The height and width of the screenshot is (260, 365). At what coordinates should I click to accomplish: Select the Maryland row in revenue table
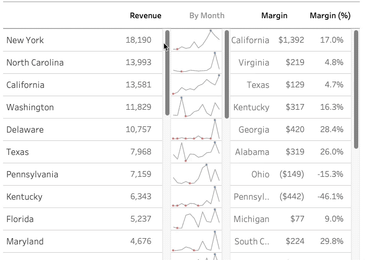(x=82, y=241)
